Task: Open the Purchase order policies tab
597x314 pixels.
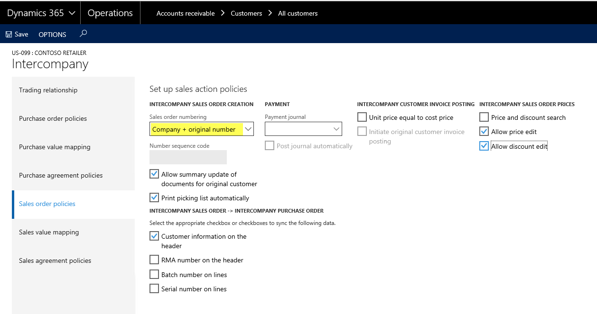Action: (53, 118)
